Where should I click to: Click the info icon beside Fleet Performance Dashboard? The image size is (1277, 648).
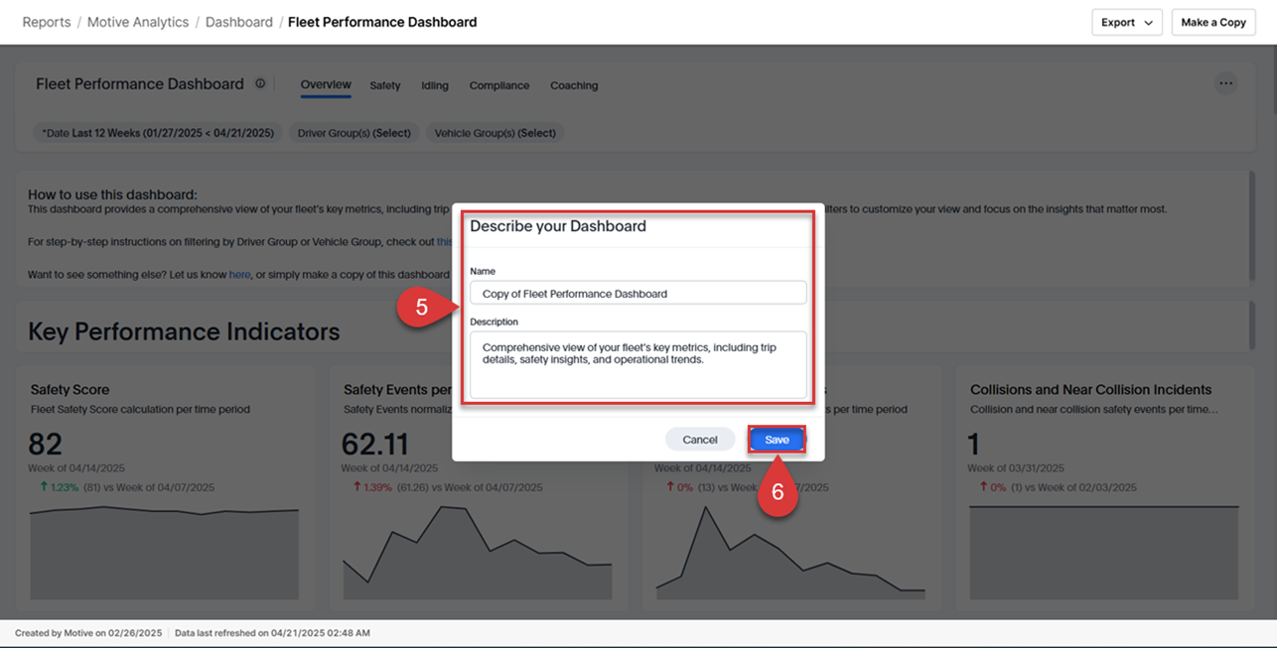[260, 84]
